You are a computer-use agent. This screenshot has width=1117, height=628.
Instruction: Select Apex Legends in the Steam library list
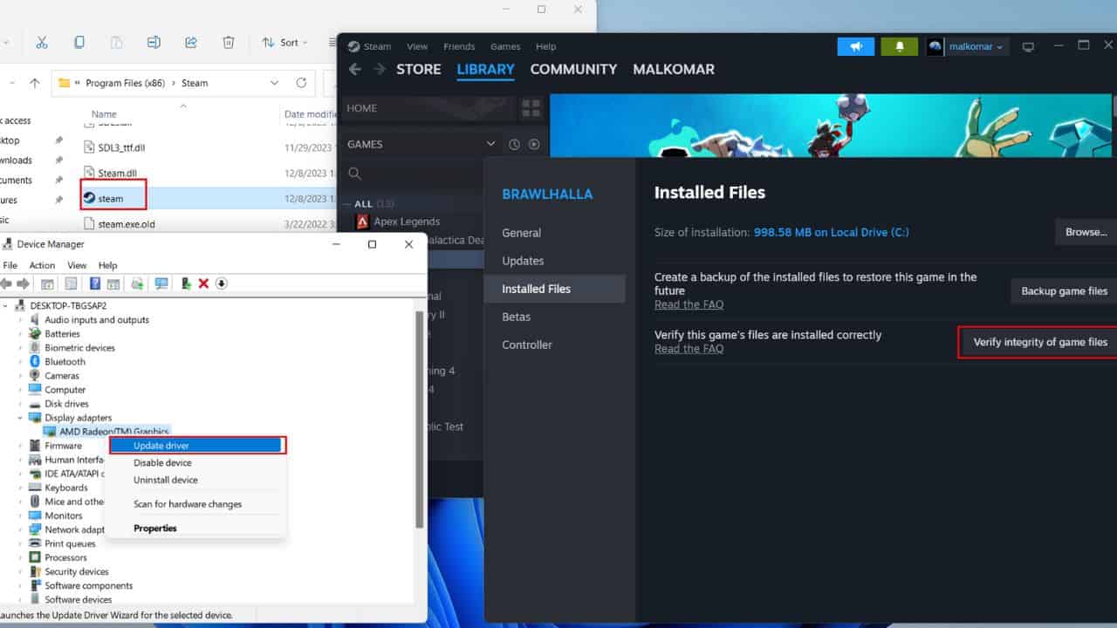pos(407,222)
